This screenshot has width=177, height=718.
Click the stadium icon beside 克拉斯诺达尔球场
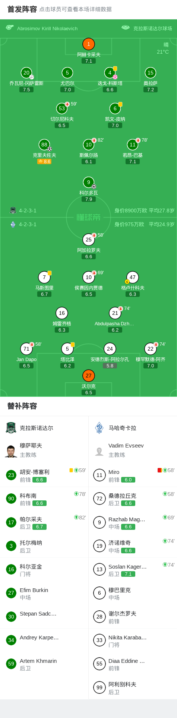tap(126, 28)
